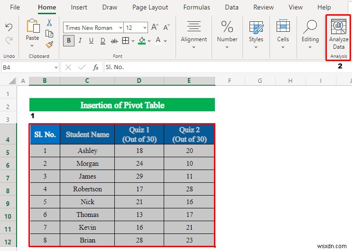
Task: Select column G header
Action: pos(260,81)
